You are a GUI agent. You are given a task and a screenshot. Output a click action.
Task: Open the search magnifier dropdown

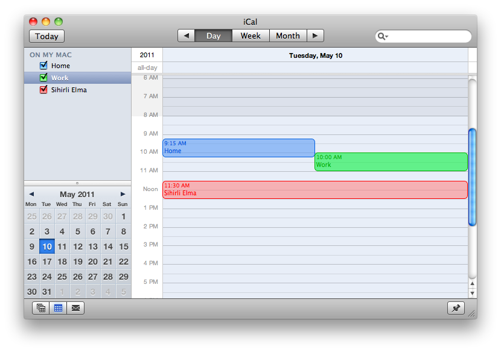[383, 36]
